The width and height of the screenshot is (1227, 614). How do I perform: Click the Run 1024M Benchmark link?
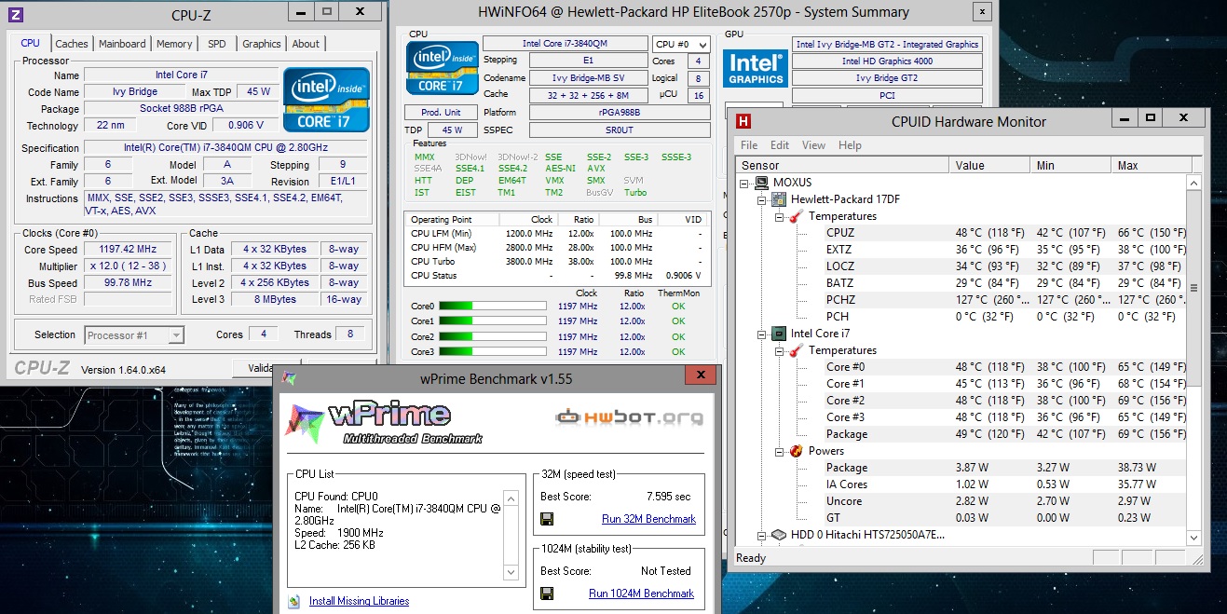(x=641, y=594)
